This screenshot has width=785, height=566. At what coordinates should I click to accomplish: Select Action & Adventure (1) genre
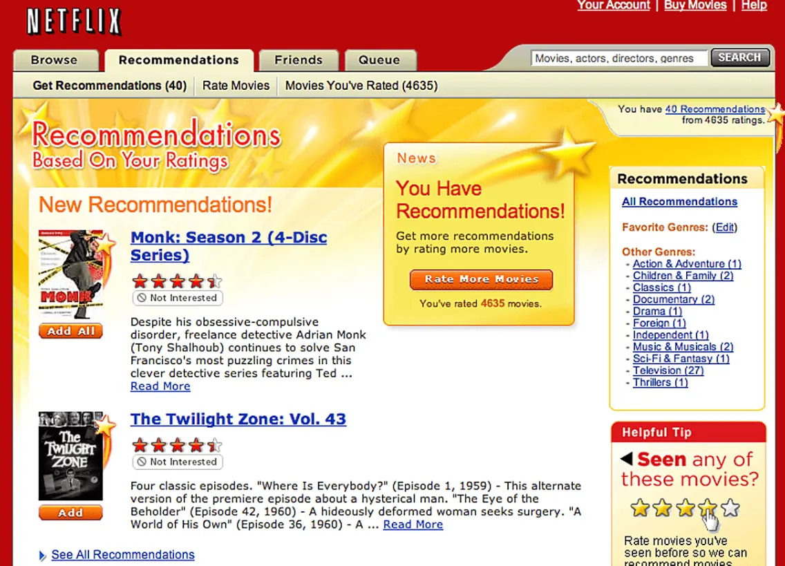pos(687,264)
